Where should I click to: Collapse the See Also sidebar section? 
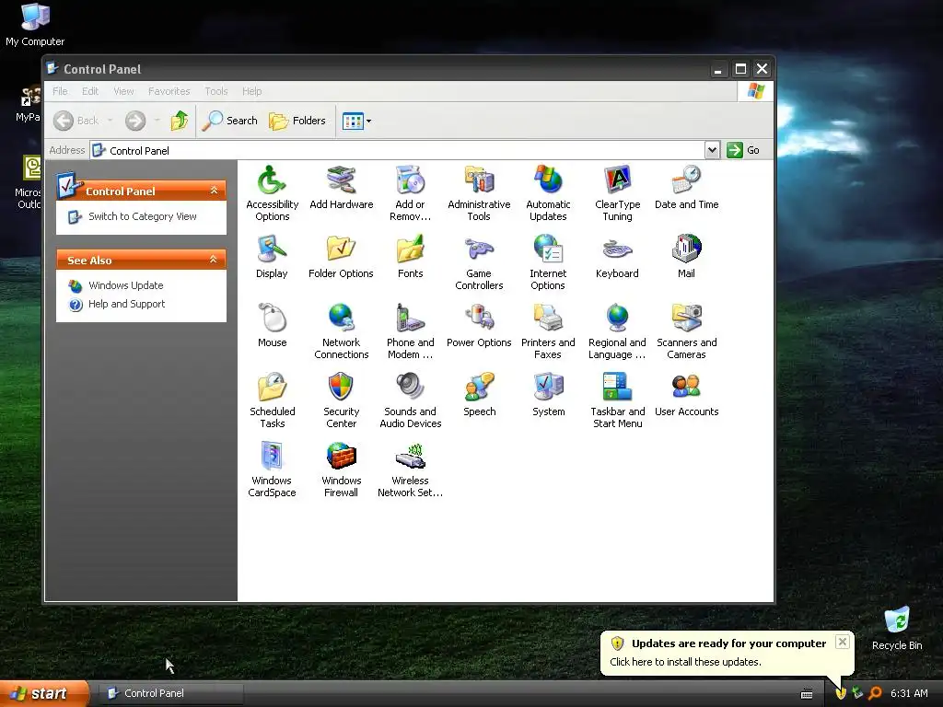point(214,260)
